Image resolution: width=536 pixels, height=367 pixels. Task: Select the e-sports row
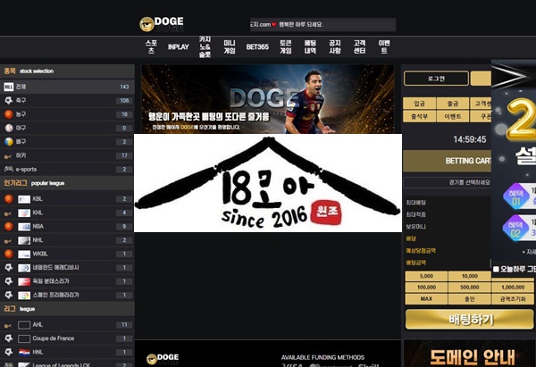pyautogui.click(x=67, y=169)
